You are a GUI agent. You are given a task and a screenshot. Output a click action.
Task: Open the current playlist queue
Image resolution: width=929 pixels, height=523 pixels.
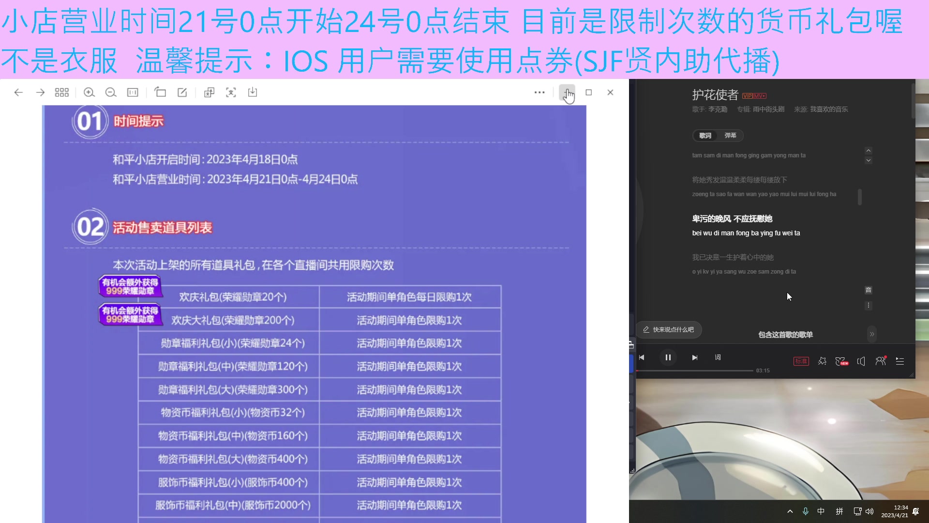(x=900, y=361)
